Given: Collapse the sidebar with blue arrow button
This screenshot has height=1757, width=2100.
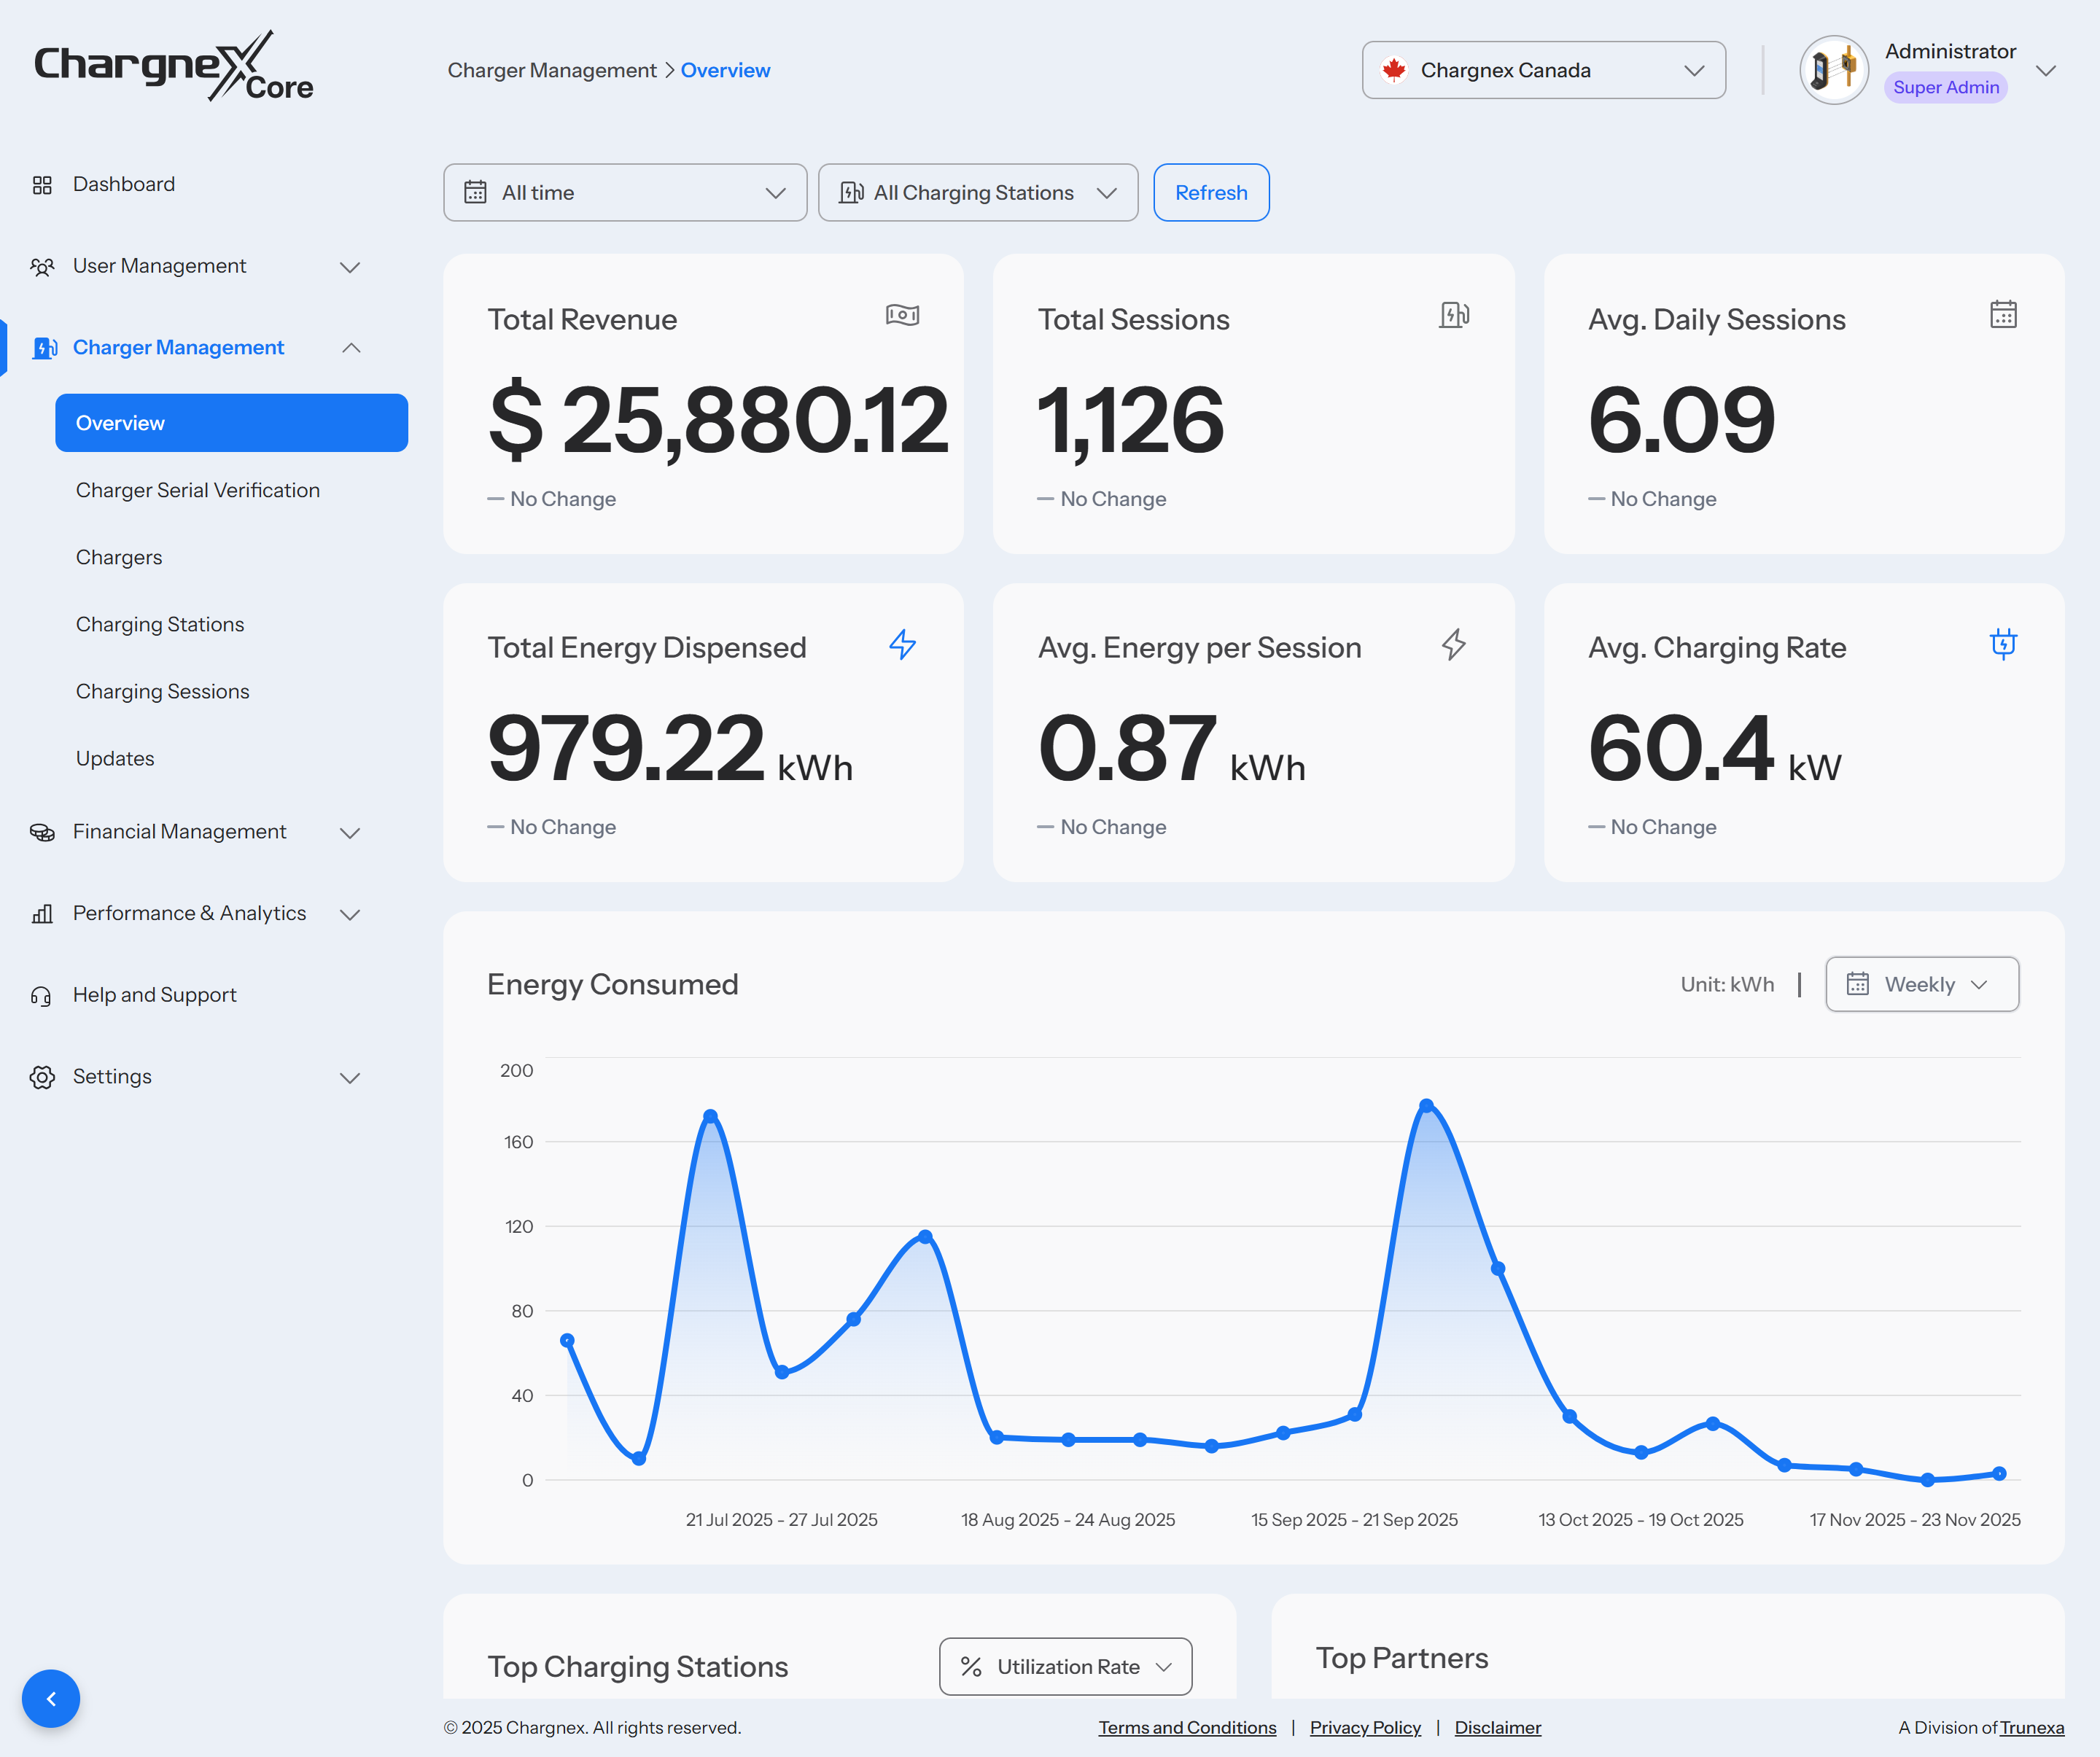Looking at the screenshot, I should point(51,1698).
